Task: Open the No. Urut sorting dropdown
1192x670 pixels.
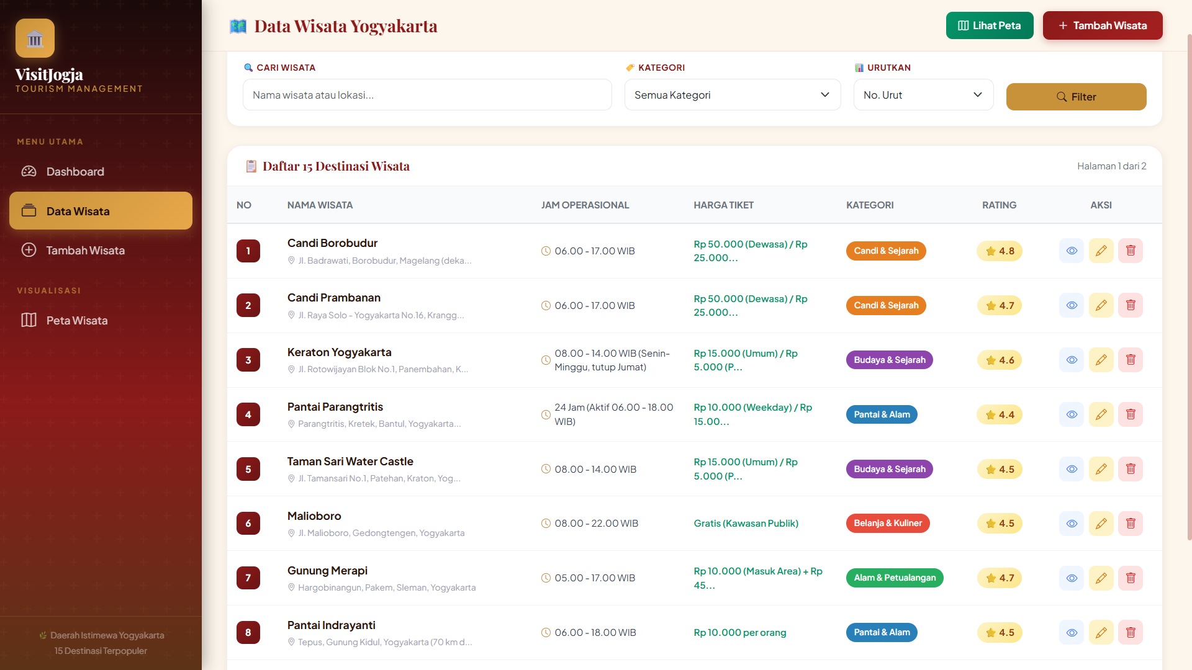Action: coord(924,95)
